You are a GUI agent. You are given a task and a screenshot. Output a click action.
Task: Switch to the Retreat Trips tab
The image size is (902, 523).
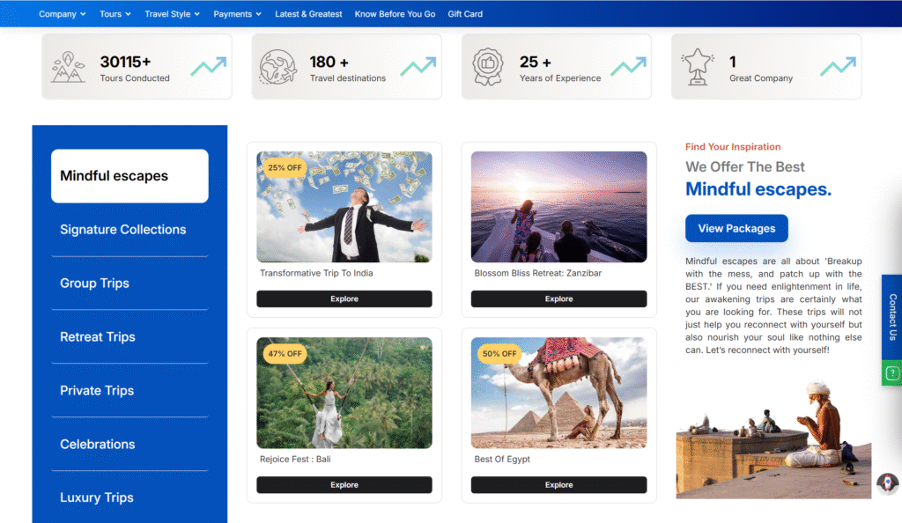(x=98, y=337)
